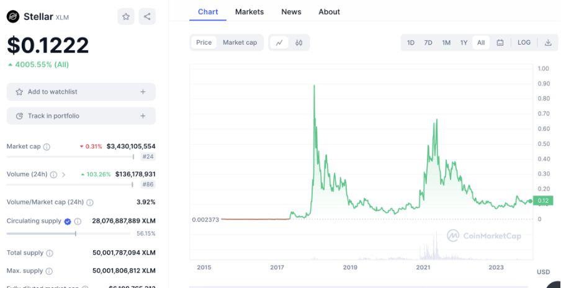Select 1M time range

(446, 43)
